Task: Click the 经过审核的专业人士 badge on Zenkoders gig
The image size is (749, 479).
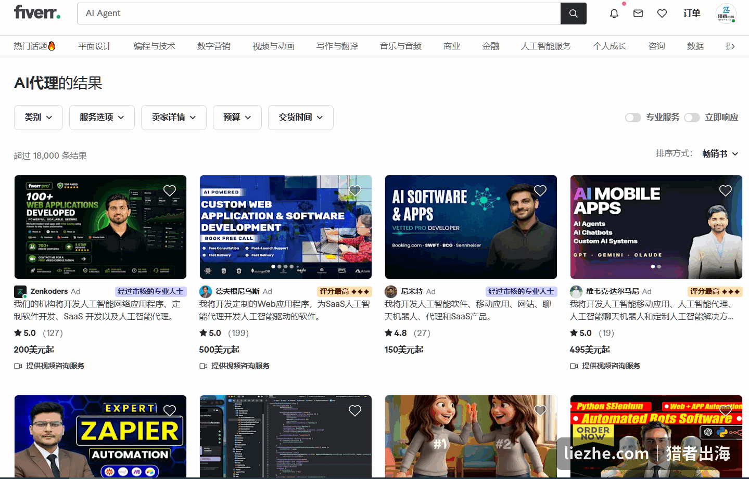Action: click(150, 292)
